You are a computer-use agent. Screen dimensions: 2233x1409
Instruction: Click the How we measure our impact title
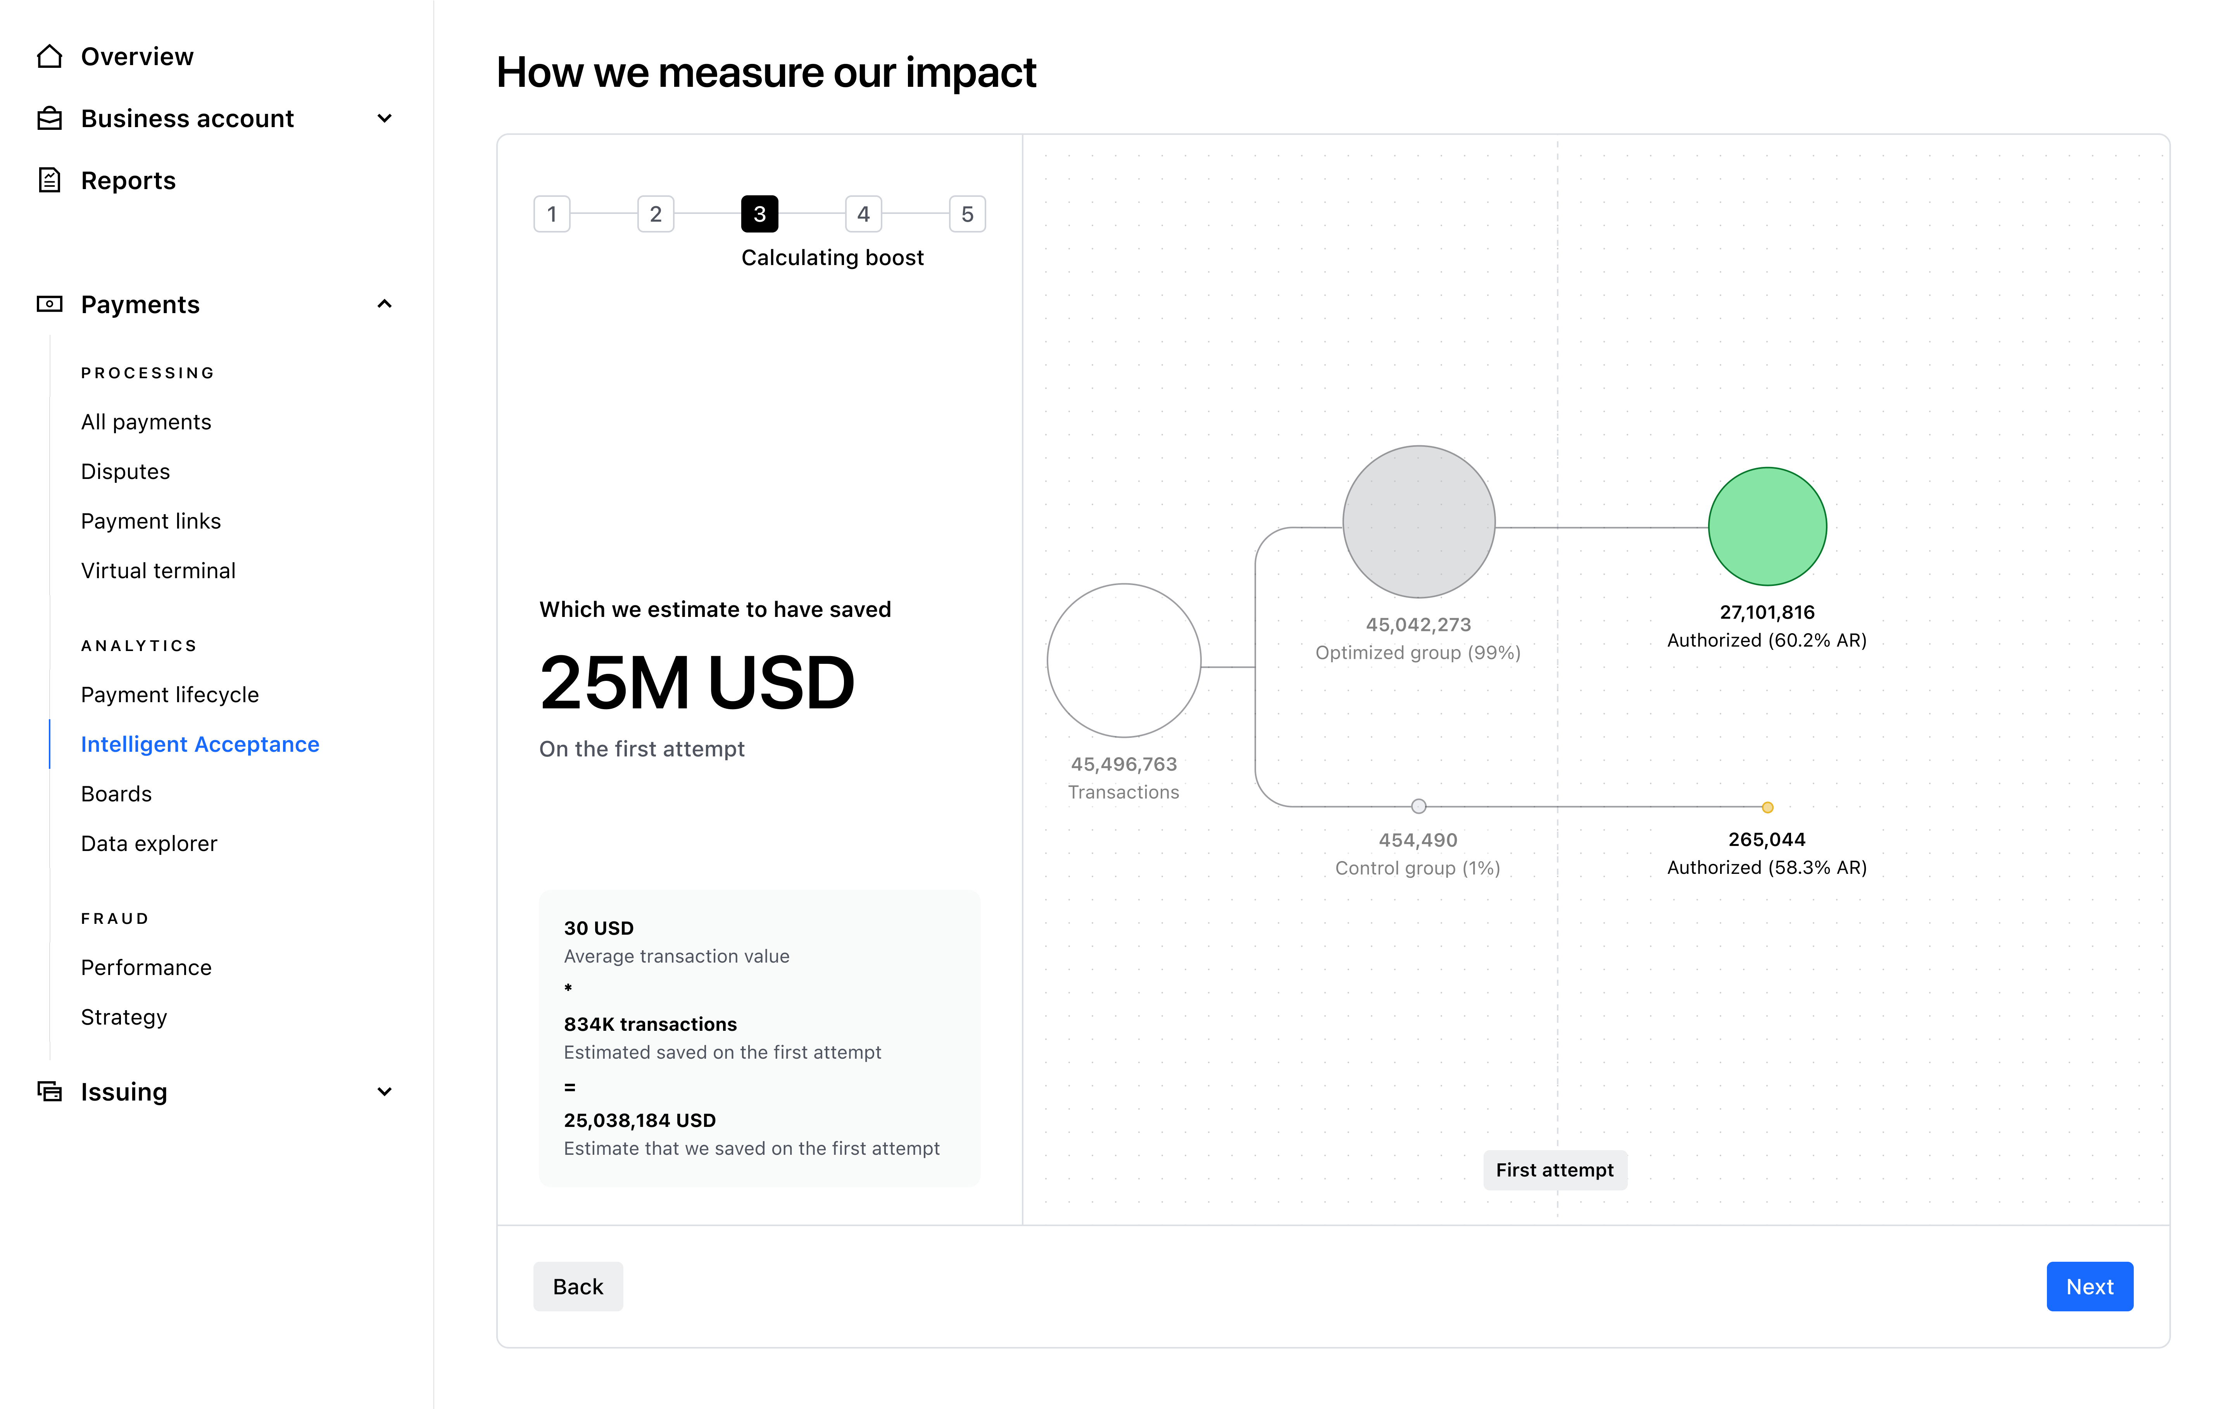tap(766, 72)
